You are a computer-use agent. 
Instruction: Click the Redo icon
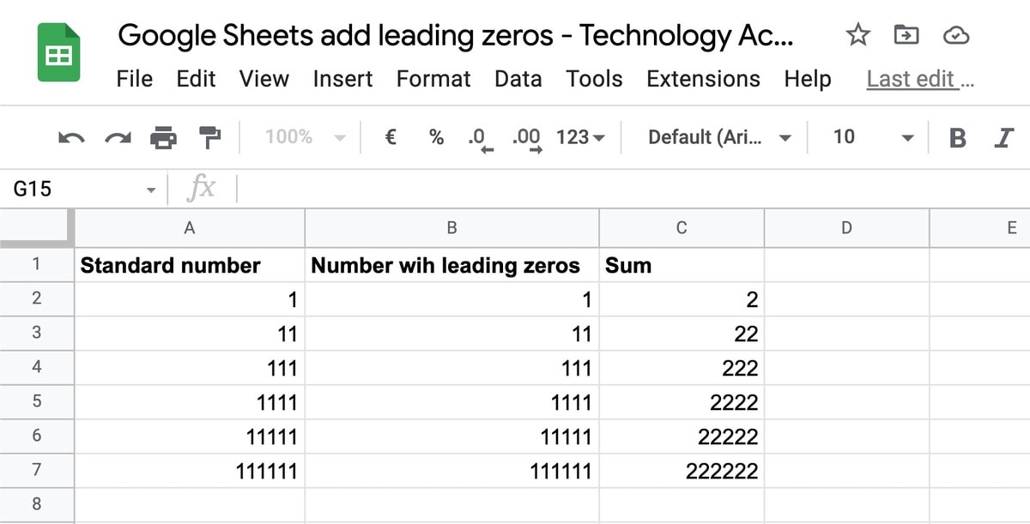point(118,136)
